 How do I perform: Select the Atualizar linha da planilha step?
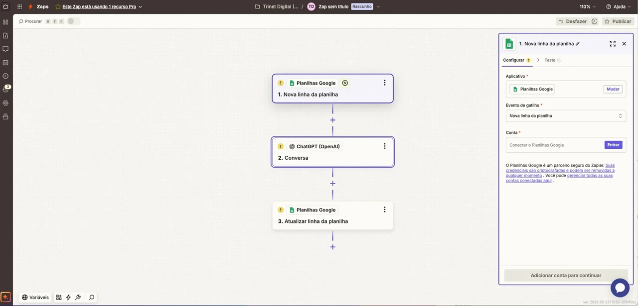tap(332, 215)
